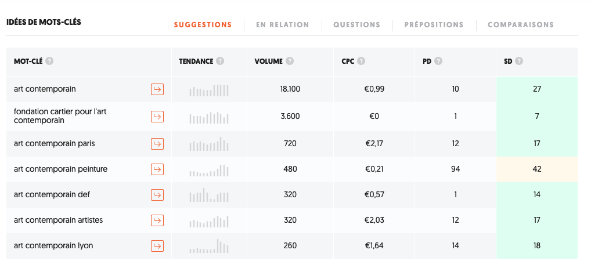The height and width of the screenshot is (268, 591).
Task: Click the arrow icon for 'art contemporain'
Action: point(157,89)
